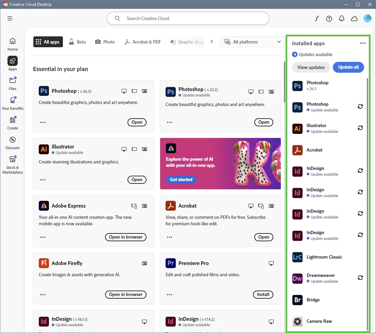Switch to the Acrobat & PDF tab
376x333 pixels.
click(143, 42)
